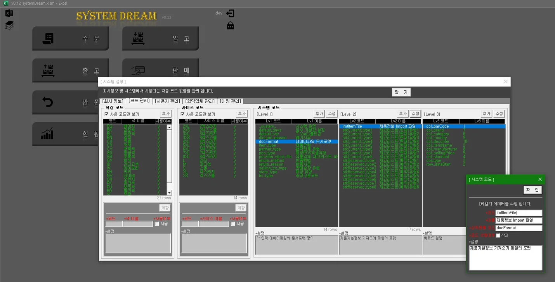The width and height of the screenshot is (555, 282).
Task: Select the NV color code row
Action: pyautogui.click(x=135, y=175)
